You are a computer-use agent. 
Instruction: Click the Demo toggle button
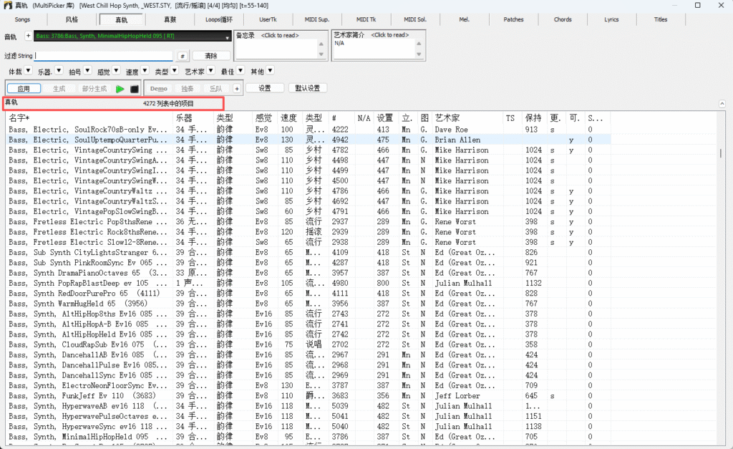point(159,89)
